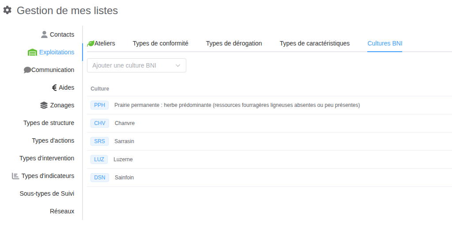Viewport: 452px width, 235px height.
Task: Go to Sous-types de Suivi menu item
Action: click(x=47, y=193)
